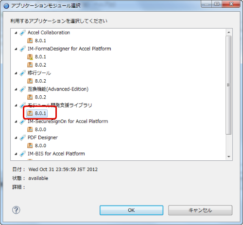Select the Accel Collaboration tree item
This screenshot has width=243, height=225.
[x=49, y=33]
